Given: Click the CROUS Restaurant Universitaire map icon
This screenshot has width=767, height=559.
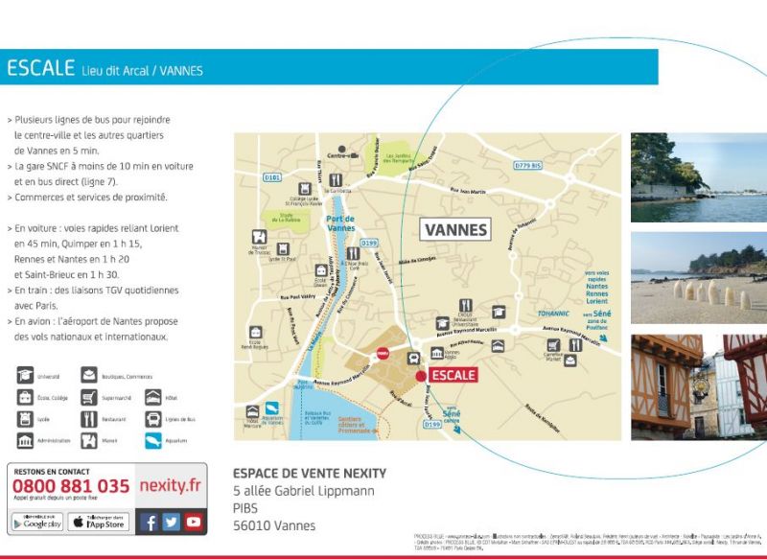Looking at the screenshot, I should 466,306.
